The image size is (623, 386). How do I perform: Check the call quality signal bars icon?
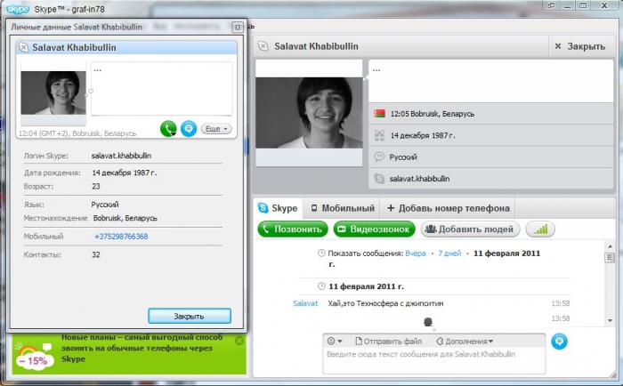tap(540, 229)
